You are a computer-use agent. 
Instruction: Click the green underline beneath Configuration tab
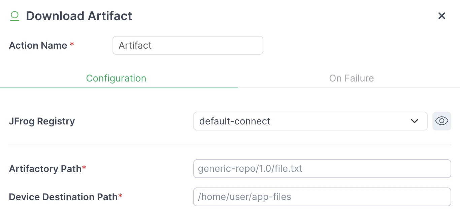[119, 88]
